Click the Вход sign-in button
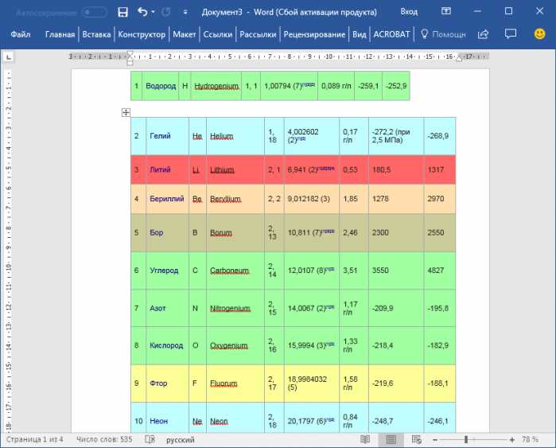556x448 pixels. tap(409, 12)
